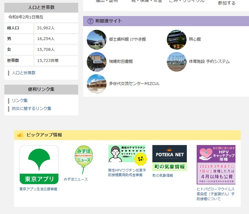This screenshot has width=249, height=214.
Task: Open the 人口と世帯数 link
Action: 24,73
